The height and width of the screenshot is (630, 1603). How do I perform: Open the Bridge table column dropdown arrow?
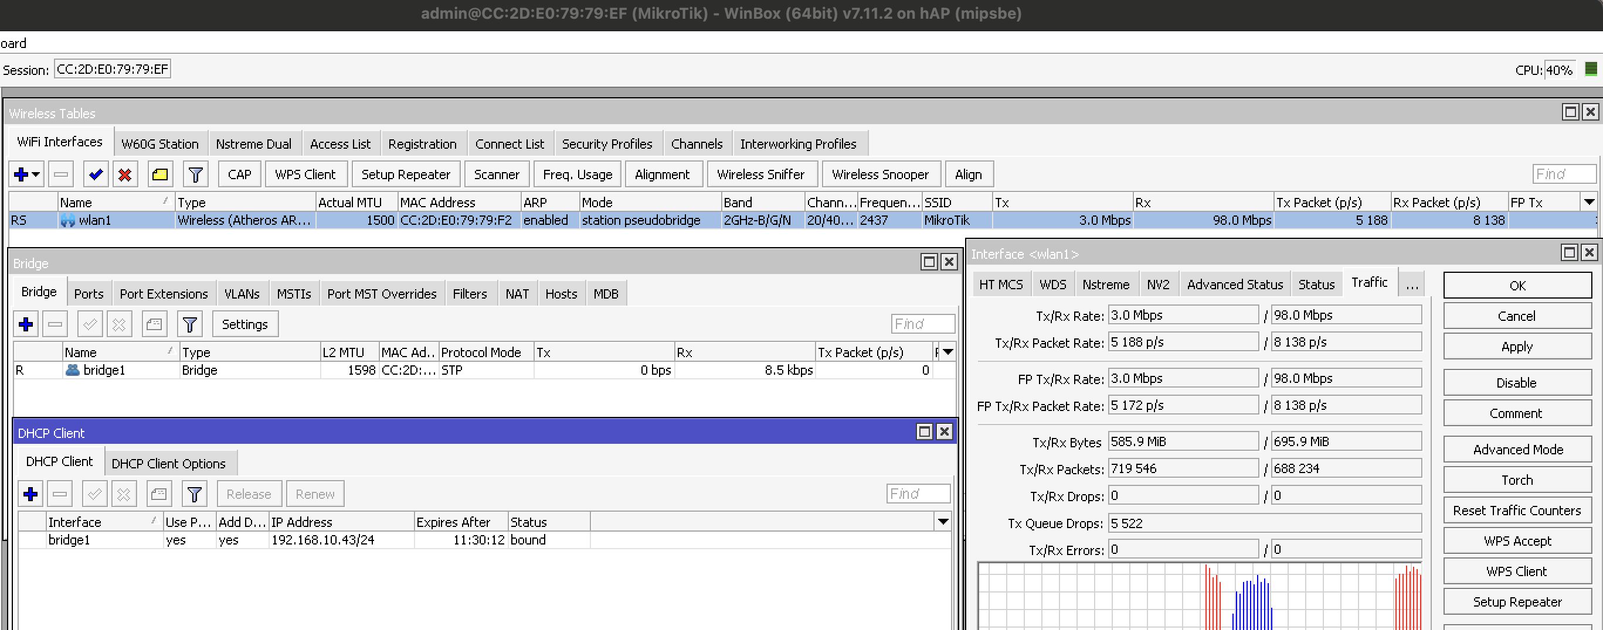[947, 352]
